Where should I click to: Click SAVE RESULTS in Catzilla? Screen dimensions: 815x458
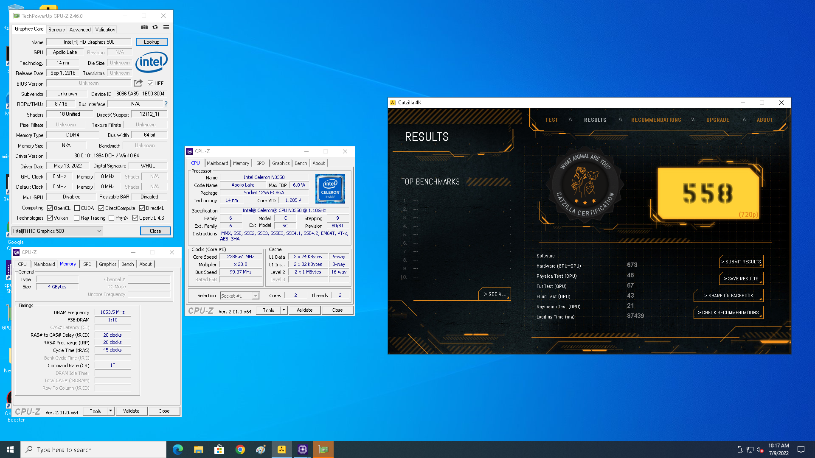click(741, 279)
